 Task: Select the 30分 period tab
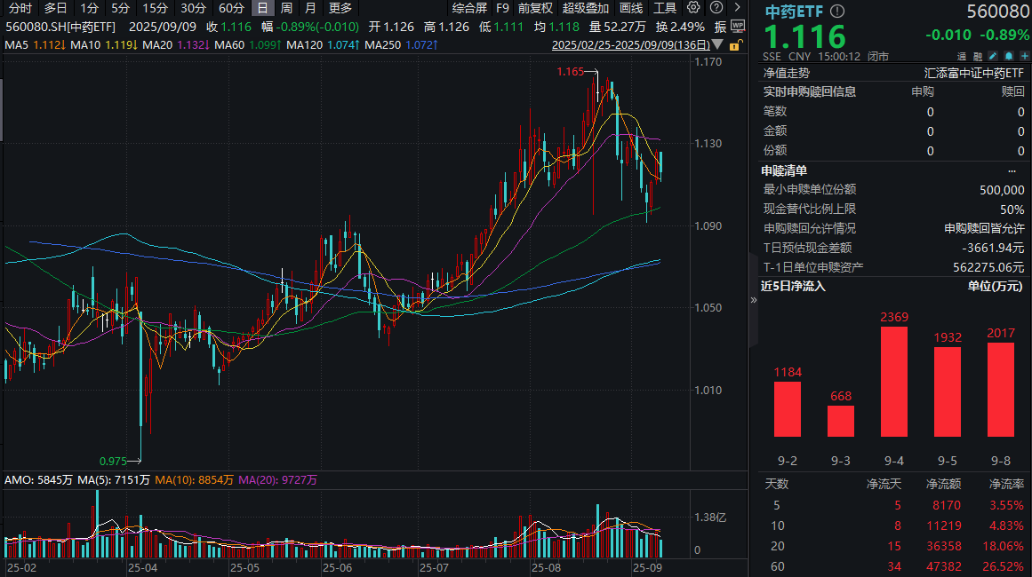tap(193, 8)
